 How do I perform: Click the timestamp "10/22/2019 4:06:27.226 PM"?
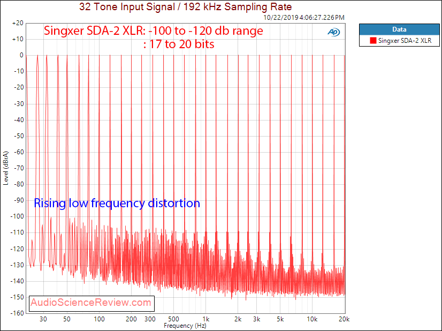pos(304,18)
